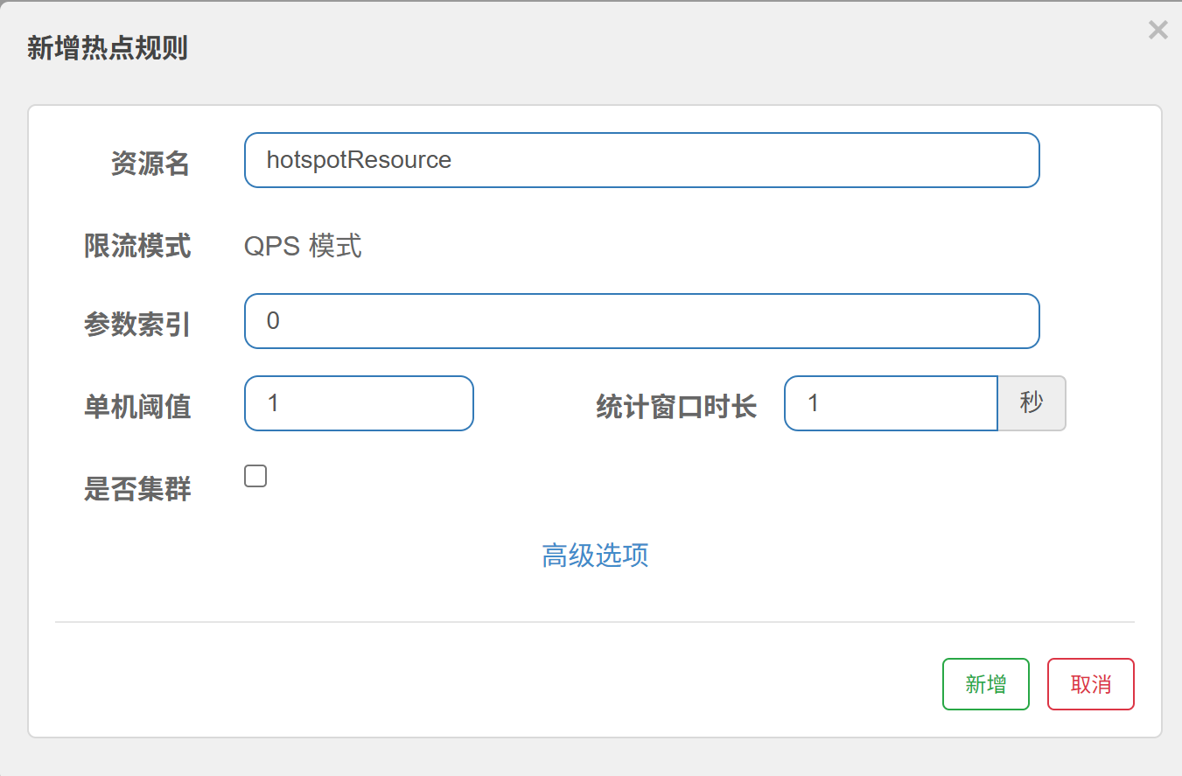
Task: Expand the 高级选项 link
Action: (x=595, y=556)
